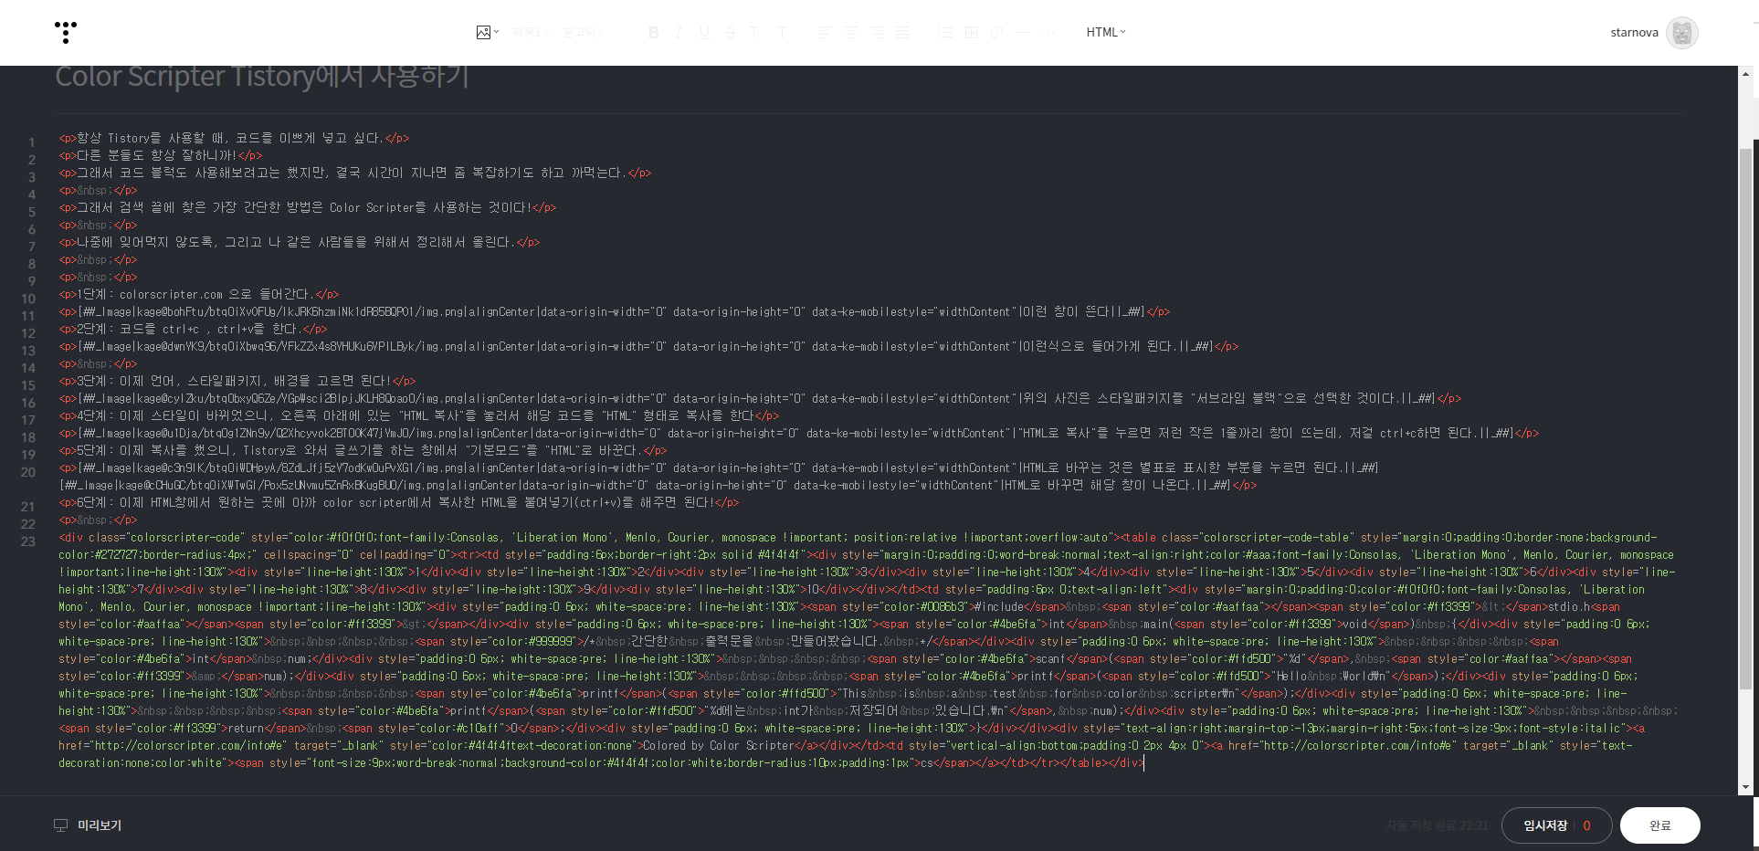Open text color tool
Viewport: 1759px width, 851px height.
(x=754, y=32)
